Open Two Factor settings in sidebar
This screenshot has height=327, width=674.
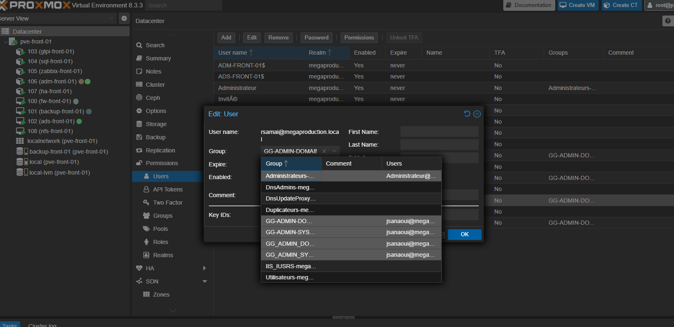pos(167,203)
